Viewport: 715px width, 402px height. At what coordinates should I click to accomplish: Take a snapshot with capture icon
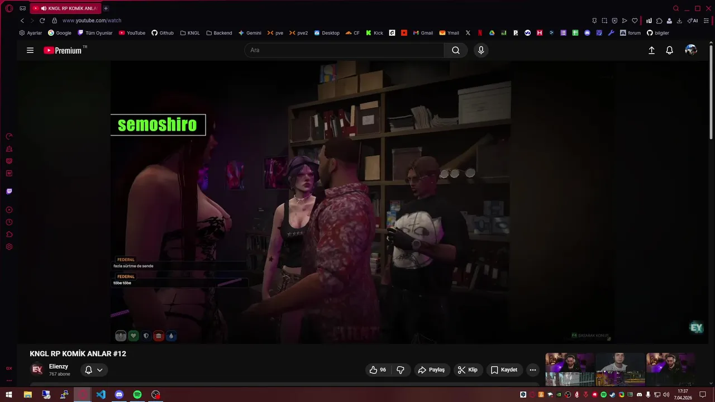[604, 21]
